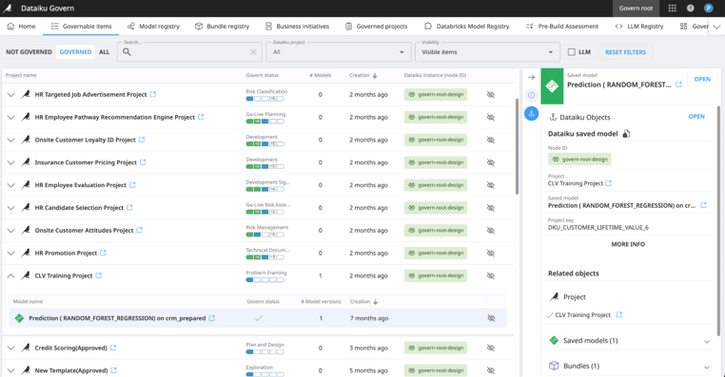Open the help question mark icon
Viewport: 725px width, 377px height.
click(x=691, y=9)
